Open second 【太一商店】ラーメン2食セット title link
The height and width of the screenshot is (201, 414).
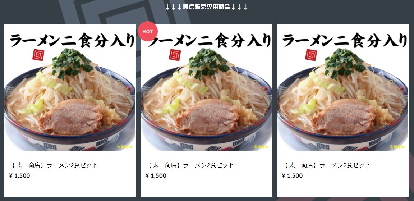[x=190, y=165]
